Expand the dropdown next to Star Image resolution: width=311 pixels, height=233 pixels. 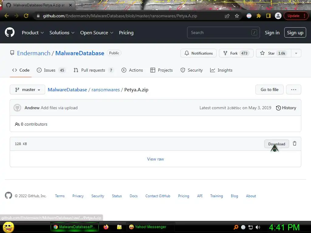point(296,53)
